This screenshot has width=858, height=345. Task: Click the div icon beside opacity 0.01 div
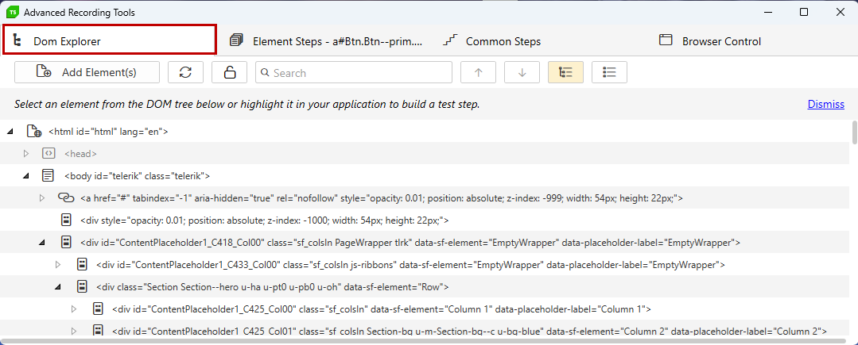point(66,220)
